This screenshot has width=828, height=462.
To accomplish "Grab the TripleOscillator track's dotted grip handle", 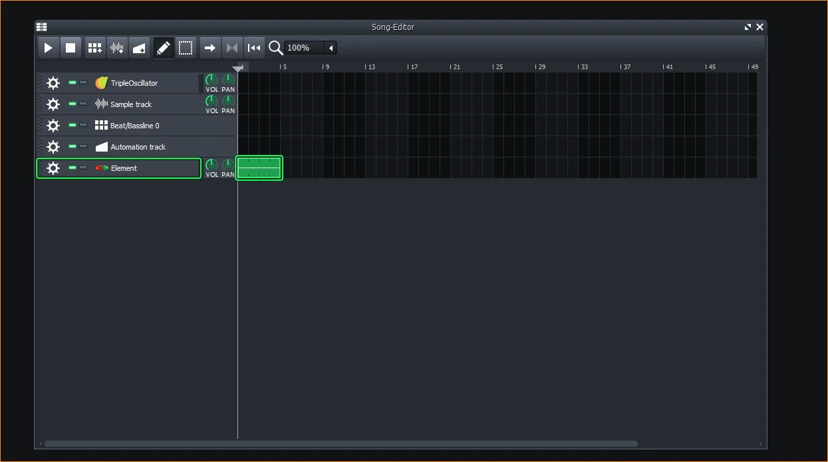I will point(40,83).
